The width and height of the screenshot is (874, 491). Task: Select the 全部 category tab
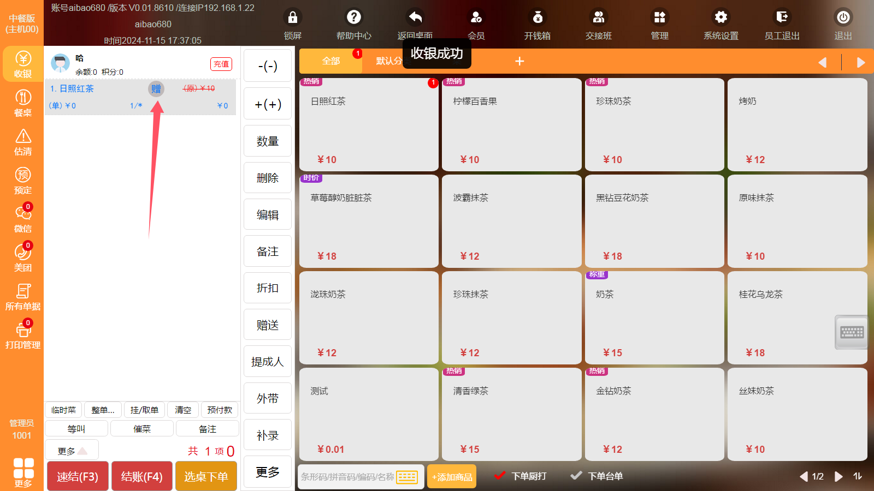click(330, 61)
